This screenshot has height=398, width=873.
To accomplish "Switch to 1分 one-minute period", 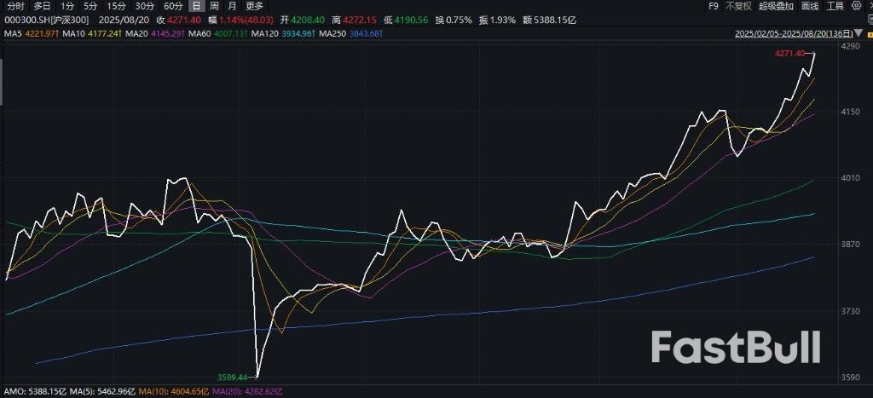I will click(67, 6).
